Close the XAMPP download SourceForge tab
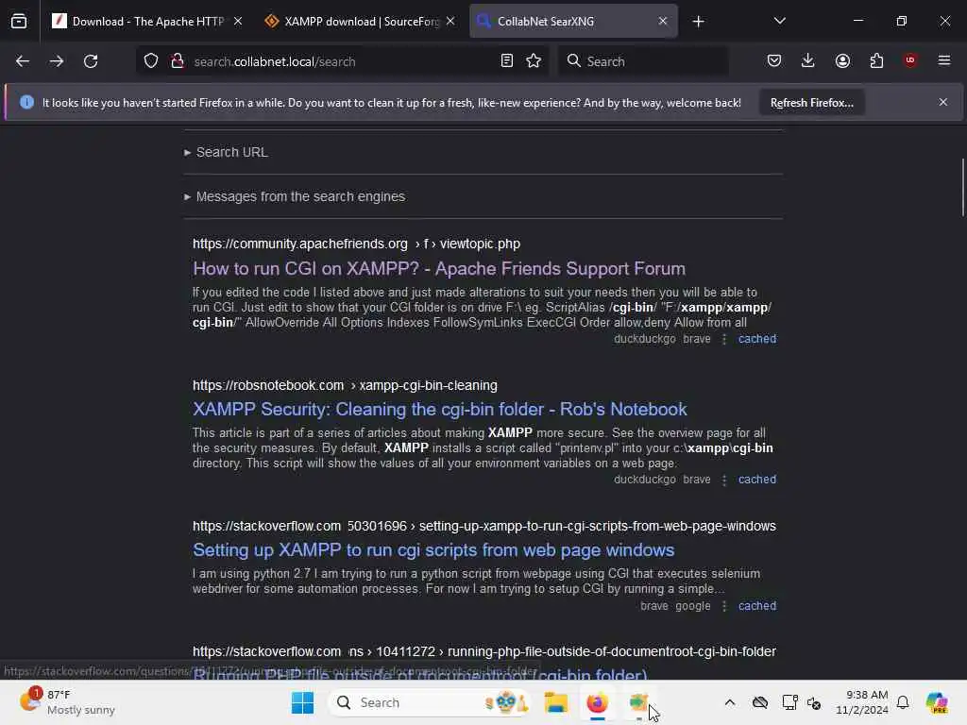The width and height of the screenshot is (967, 725). (x=450, y=21)
